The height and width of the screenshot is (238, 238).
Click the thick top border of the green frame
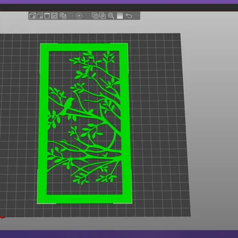tap(84, 47)
